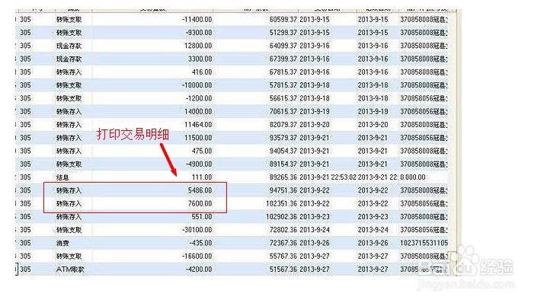Click the balance value 82079.37

(x=283, y=125)
